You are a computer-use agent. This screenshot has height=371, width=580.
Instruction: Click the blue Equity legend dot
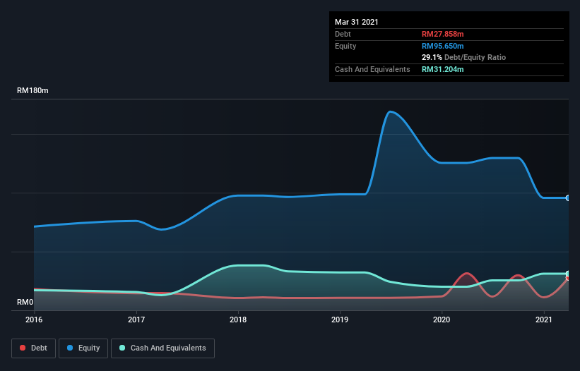click(70, 348)
